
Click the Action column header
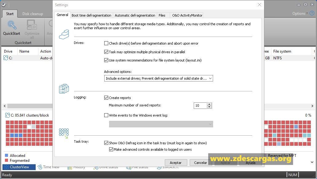[46, 51]
